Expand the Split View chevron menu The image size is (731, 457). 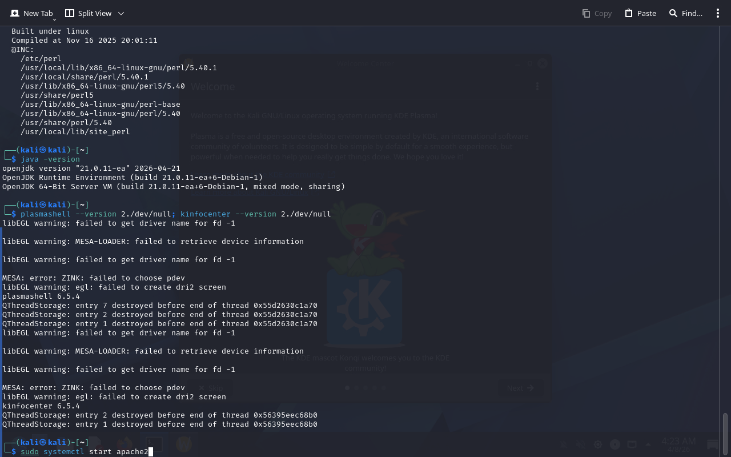pyautogui.click(x=121, y=13)
